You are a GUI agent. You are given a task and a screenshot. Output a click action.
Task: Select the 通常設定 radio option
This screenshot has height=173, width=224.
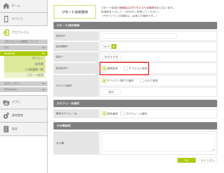click(104, 68)
